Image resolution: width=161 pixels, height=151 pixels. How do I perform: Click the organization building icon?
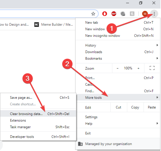80,144
